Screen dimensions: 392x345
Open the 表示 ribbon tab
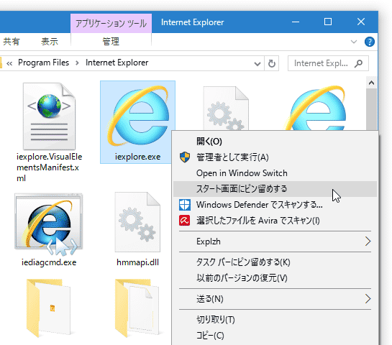coord(50,41)
